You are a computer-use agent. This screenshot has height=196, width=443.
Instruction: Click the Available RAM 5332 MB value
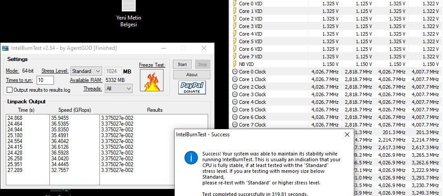(x=115, y=80)
